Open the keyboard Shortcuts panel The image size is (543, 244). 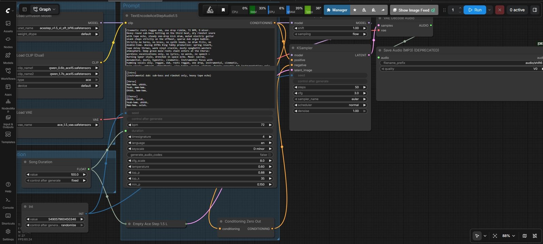point(8,219)
